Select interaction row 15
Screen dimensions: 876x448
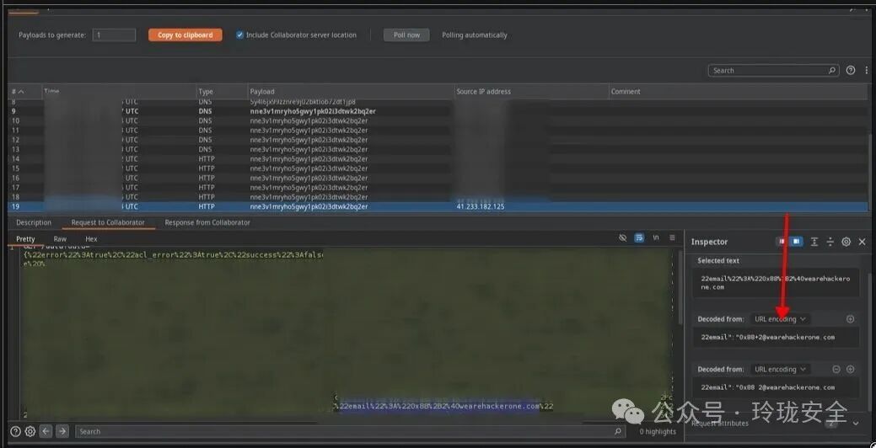click(x=438, y=168)
